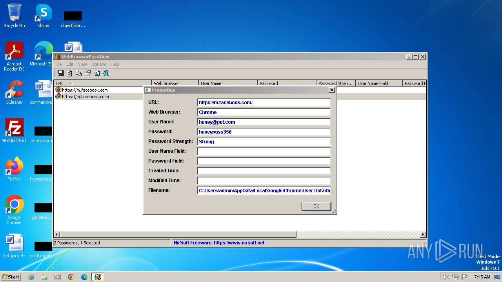The width and height of the screenshot is (502, 282).
Task: Click the empty Created Time box
Action: click(264, 171)
